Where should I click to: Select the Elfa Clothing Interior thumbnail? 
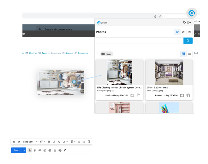(x=119, y=72)
